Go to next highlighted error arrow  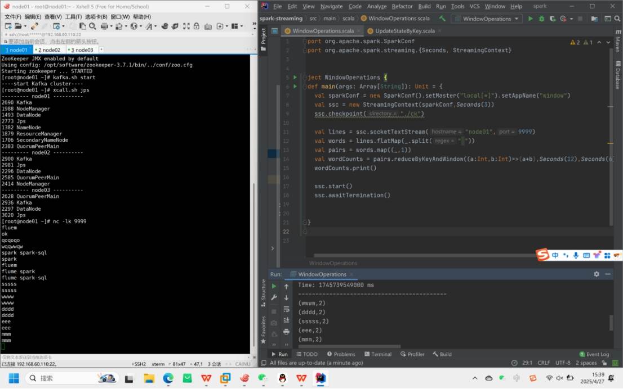point(608,42)
